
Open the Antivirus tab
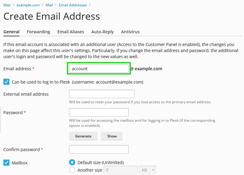[130, 32]
